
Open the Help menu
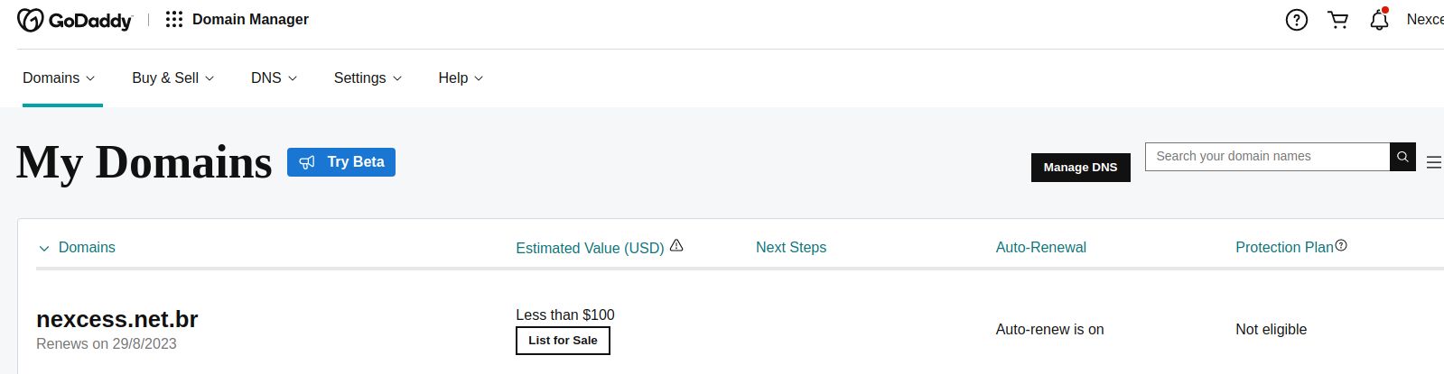point(460,78)
